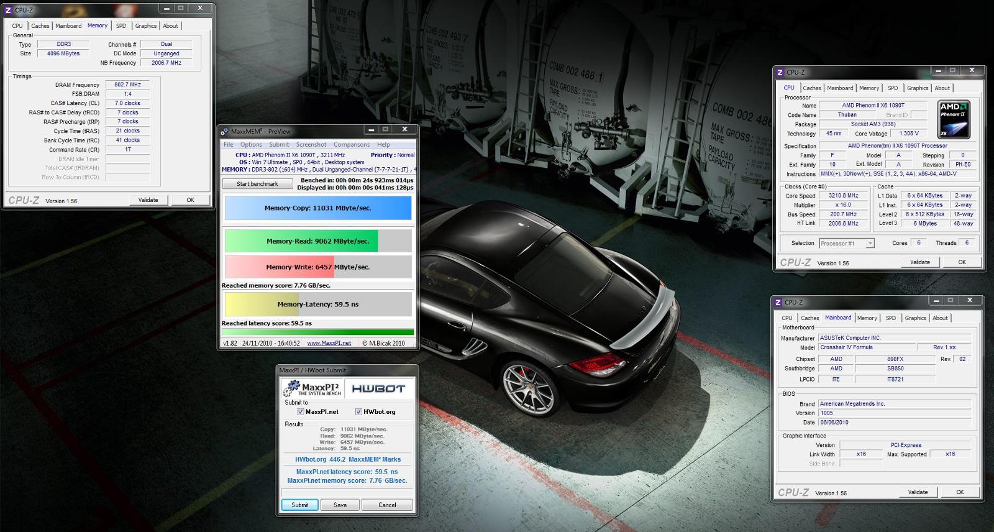This screenshot has height=532, width=994.
Task: Open About tab in the Mainboard window
Action: (941, 318)
